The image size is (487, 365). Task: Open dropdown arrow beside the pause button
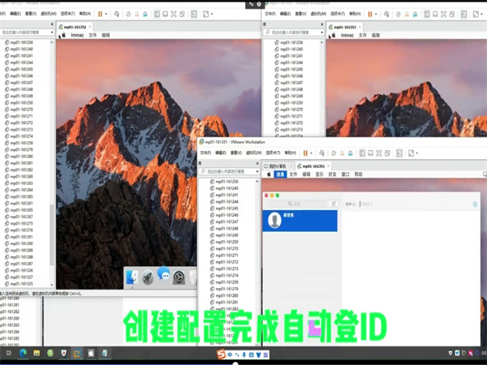[107, 14]
